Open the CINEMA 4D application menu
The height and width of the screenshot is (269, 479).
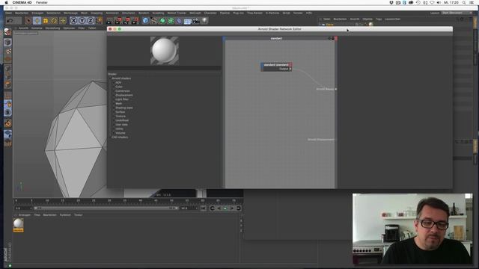point(22,2)
